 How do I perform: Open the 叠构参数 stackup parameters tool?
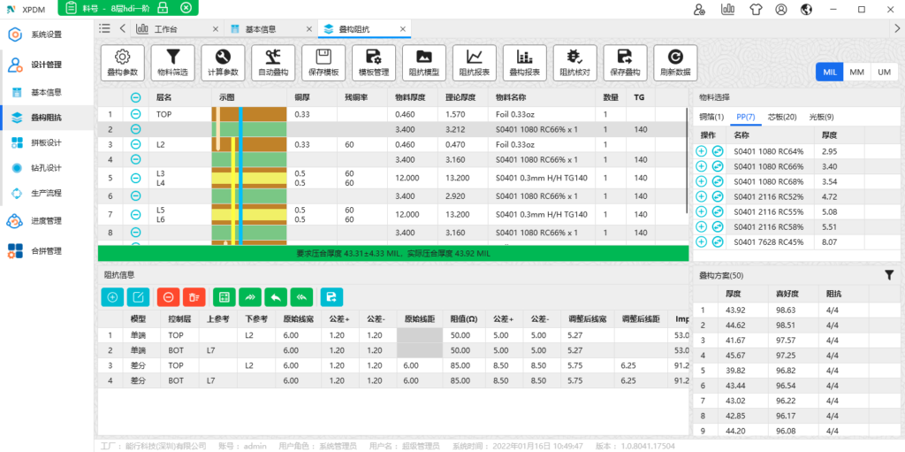123,62
